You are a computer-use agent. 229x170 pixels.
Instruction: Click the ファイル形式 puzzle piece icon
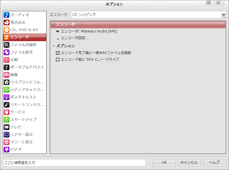pos(7,52)
